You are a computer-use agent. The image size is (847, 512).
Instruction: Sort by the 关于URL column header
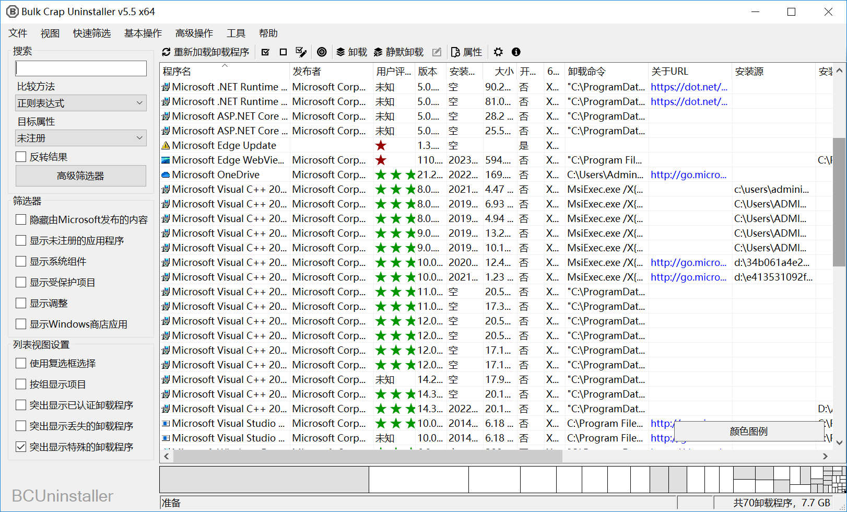[x=690, y=72]
